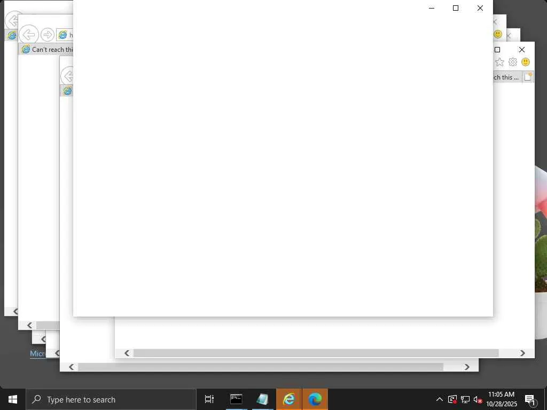Click the Forward arrow in the Internet Explorer window
547x410 pixels.
(48, 35)
